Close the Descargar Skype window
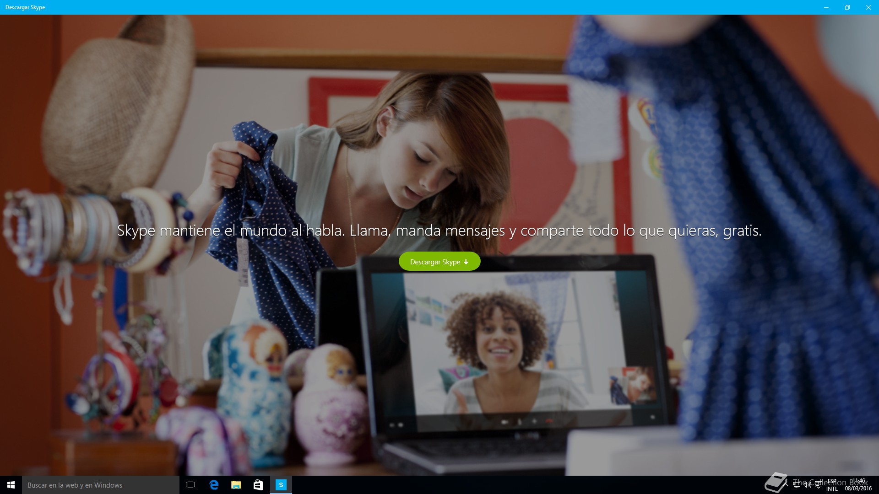 [868, 7]
